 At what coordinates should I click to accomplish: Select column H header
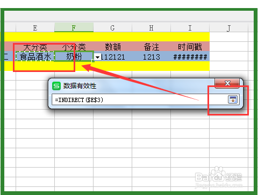pos(151,27)
